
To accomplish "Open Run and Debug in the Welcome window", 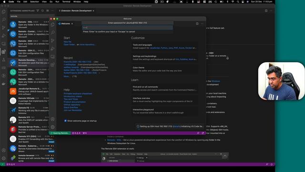I will pos(53,49).
